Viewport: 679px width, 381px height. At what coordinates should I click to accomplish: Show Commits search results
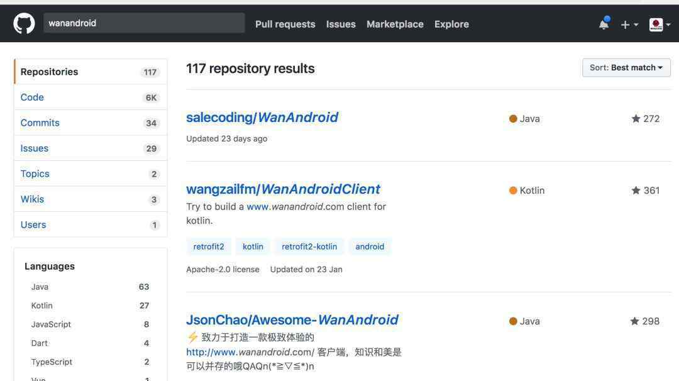point(91,123)
